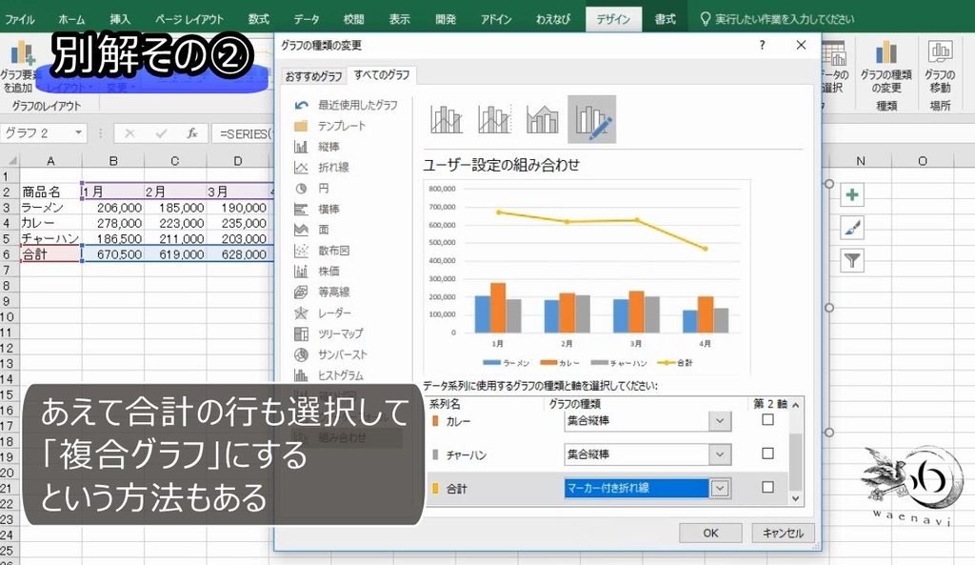This screenshot has height=565, width=975.
Task: Open chart type dropdown for カレー
Action: tap(720, 421)
